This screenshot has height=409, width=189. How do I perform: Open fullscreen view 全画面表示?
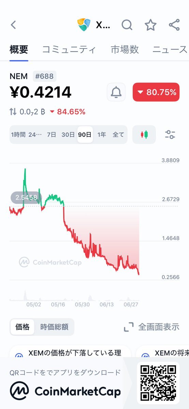pos(151,327)
